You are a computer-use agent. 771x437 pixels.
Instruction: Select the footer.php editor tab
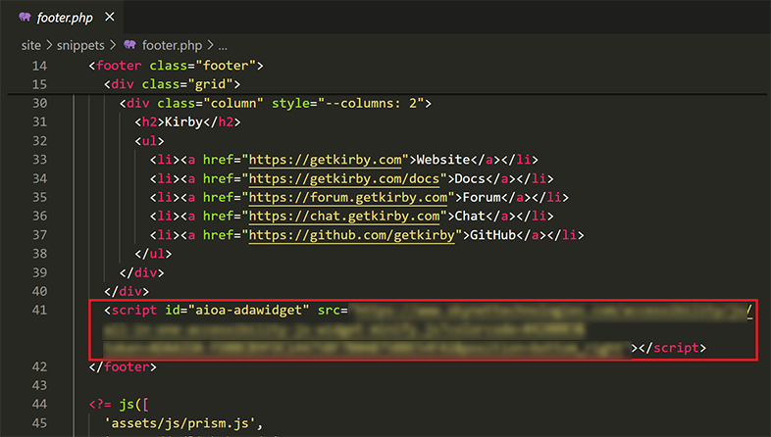[x=62, y=18]
